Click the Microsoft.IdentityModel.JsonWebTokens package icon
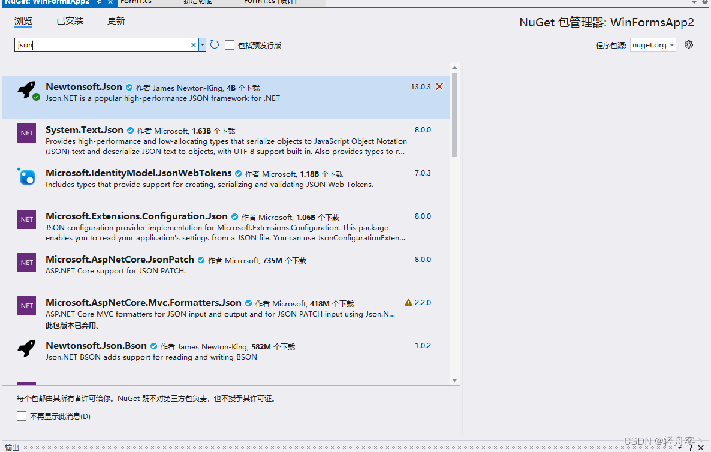 point(26,176)
